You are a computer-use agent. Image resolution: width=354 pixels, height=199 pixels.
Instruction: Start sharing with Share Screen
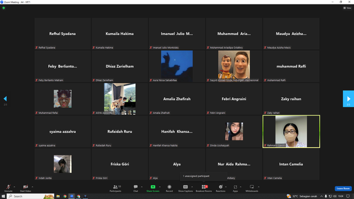(x=153, y=188)
